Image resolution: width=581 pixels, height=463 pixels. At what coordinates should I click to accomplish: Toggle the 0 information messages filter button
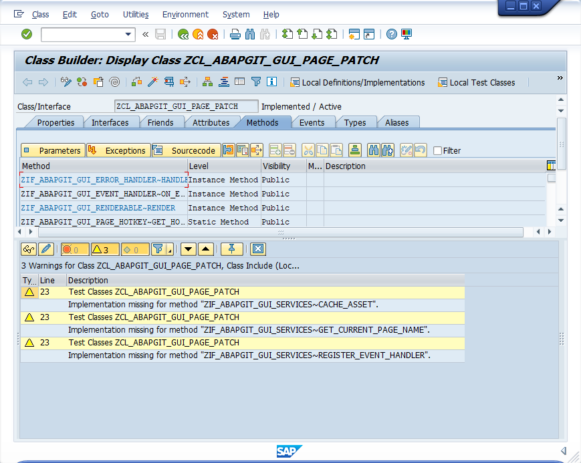click(135, 249)
